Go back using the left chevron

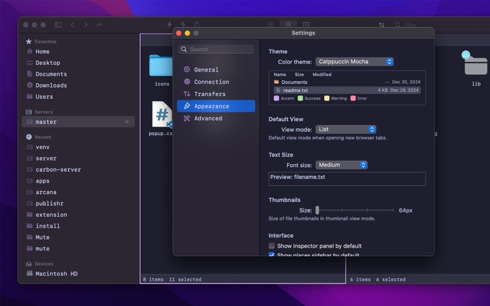tap(72, 24)
